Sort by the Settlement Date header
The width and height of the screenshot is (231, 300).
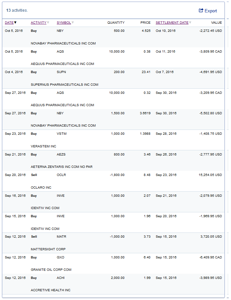click(x=172, y=23)
